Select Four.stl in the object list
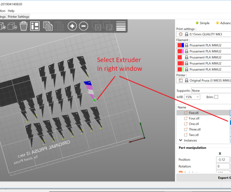Image resolution: width=231 pixels, height=192 pixels. tap(203, 118)
